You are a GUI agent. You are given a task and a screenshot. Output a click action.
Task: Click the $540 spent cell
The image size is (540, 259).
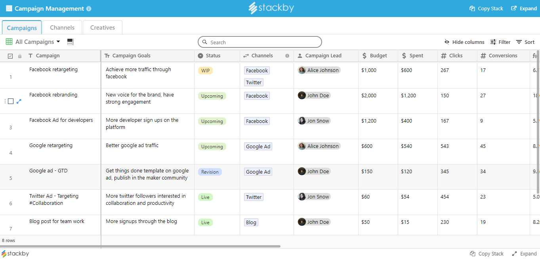coord(418,152)
